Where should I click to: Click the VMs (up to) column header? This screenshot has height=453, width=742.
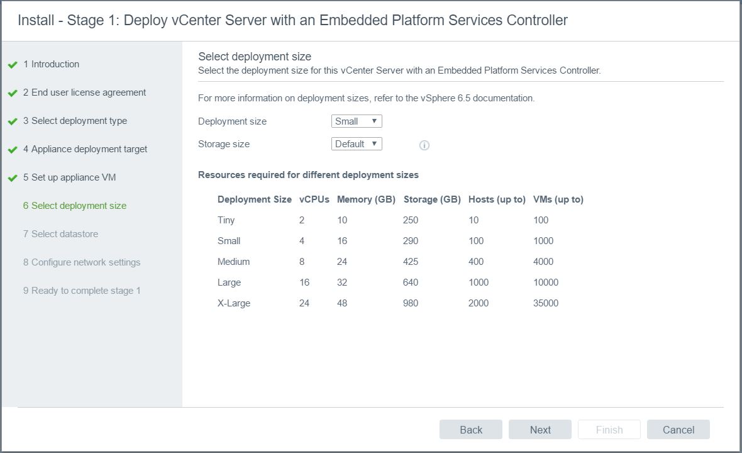[558, 199]
